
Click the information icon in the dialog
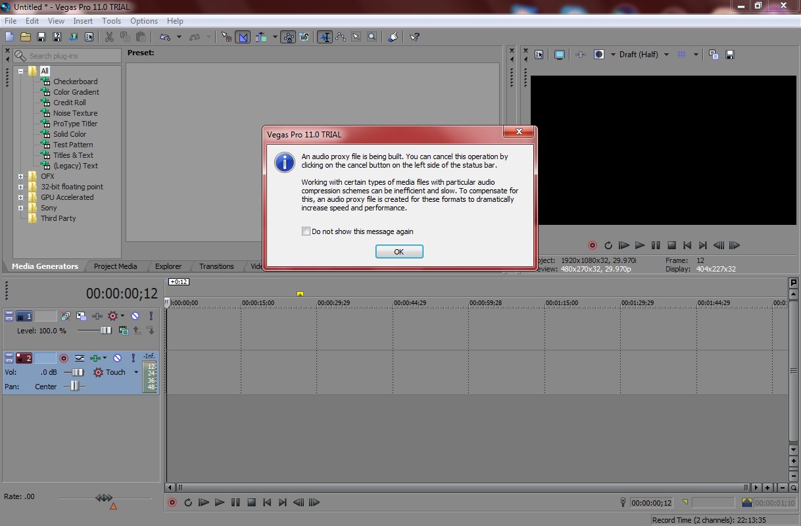[x=285, y=162]
